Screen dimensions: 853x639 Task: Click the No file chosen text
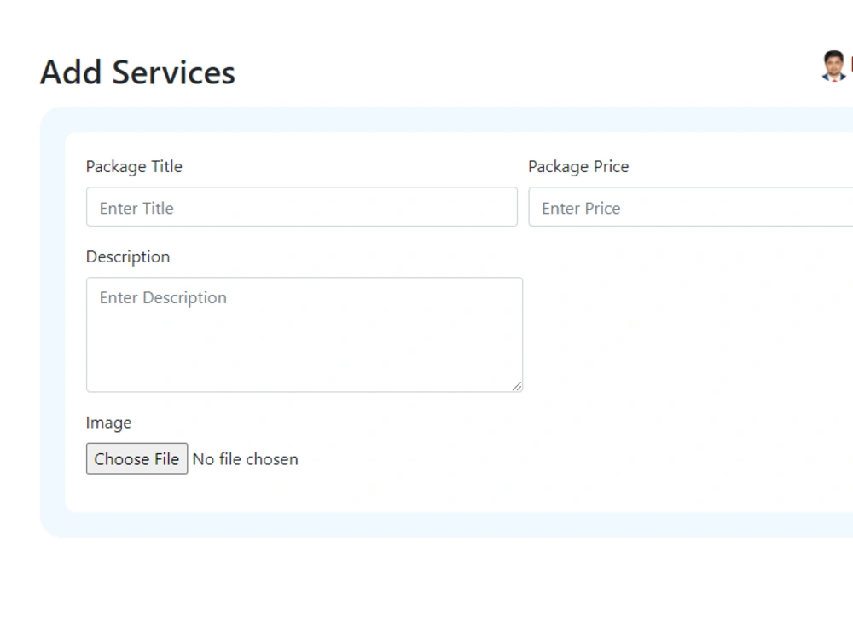(246, 459)
